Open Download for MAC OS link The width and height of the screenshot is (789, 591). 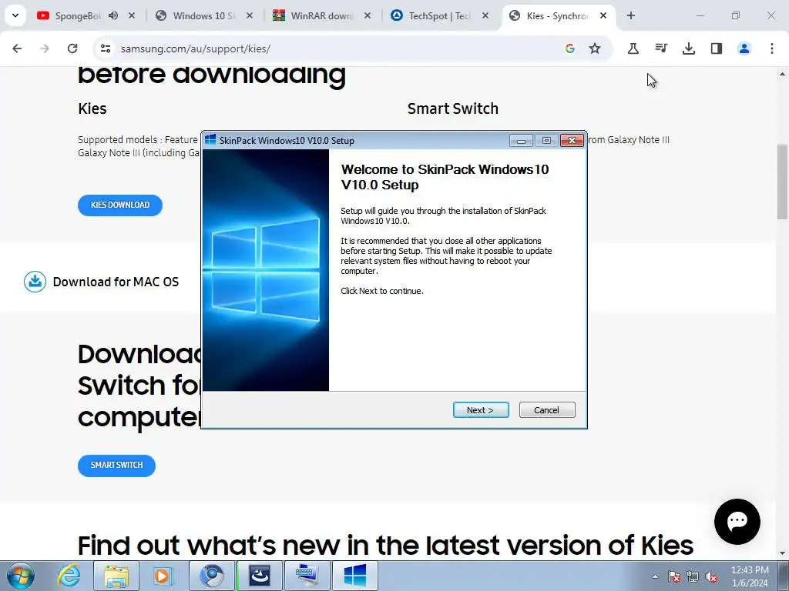tap(116, 282)
